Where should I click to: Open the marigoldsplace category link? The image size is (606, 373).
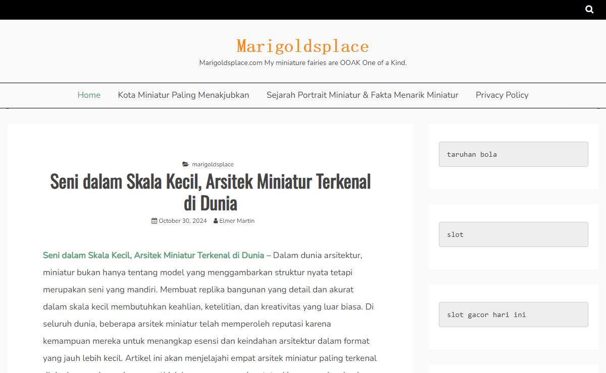coord(213,164)
